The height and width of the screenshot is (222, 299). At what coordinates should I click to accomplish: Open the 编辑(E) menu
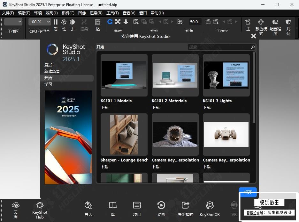(24, 13)
